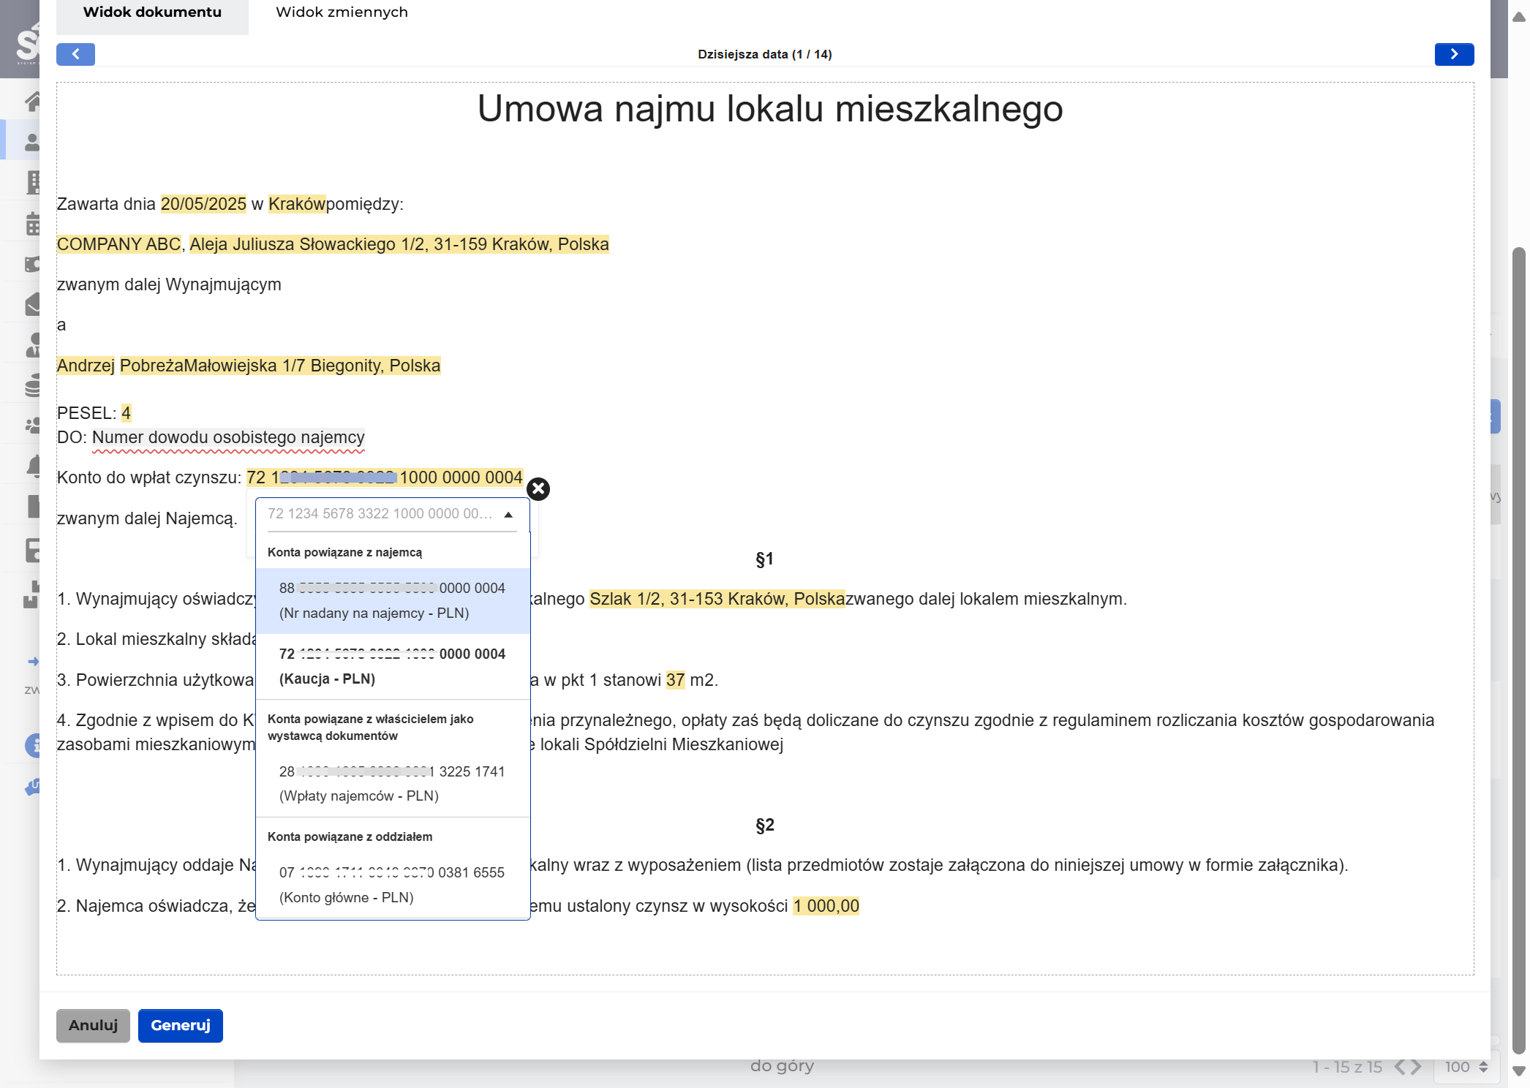Switch to the 'Widok zmiennych' tab
This screenshot has height=1088, width=1530.
342,12
